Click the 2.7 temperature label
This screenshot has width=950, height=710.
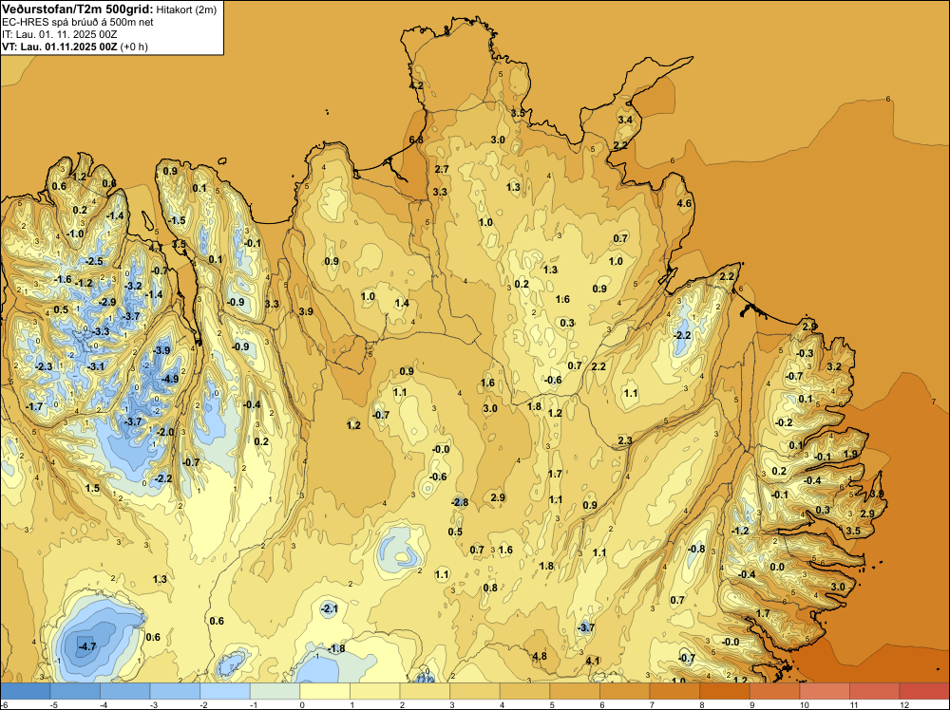click(x=442, y=169)
